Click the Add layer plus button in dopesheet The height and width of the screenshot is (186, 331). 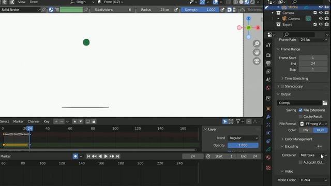(56, 121)
